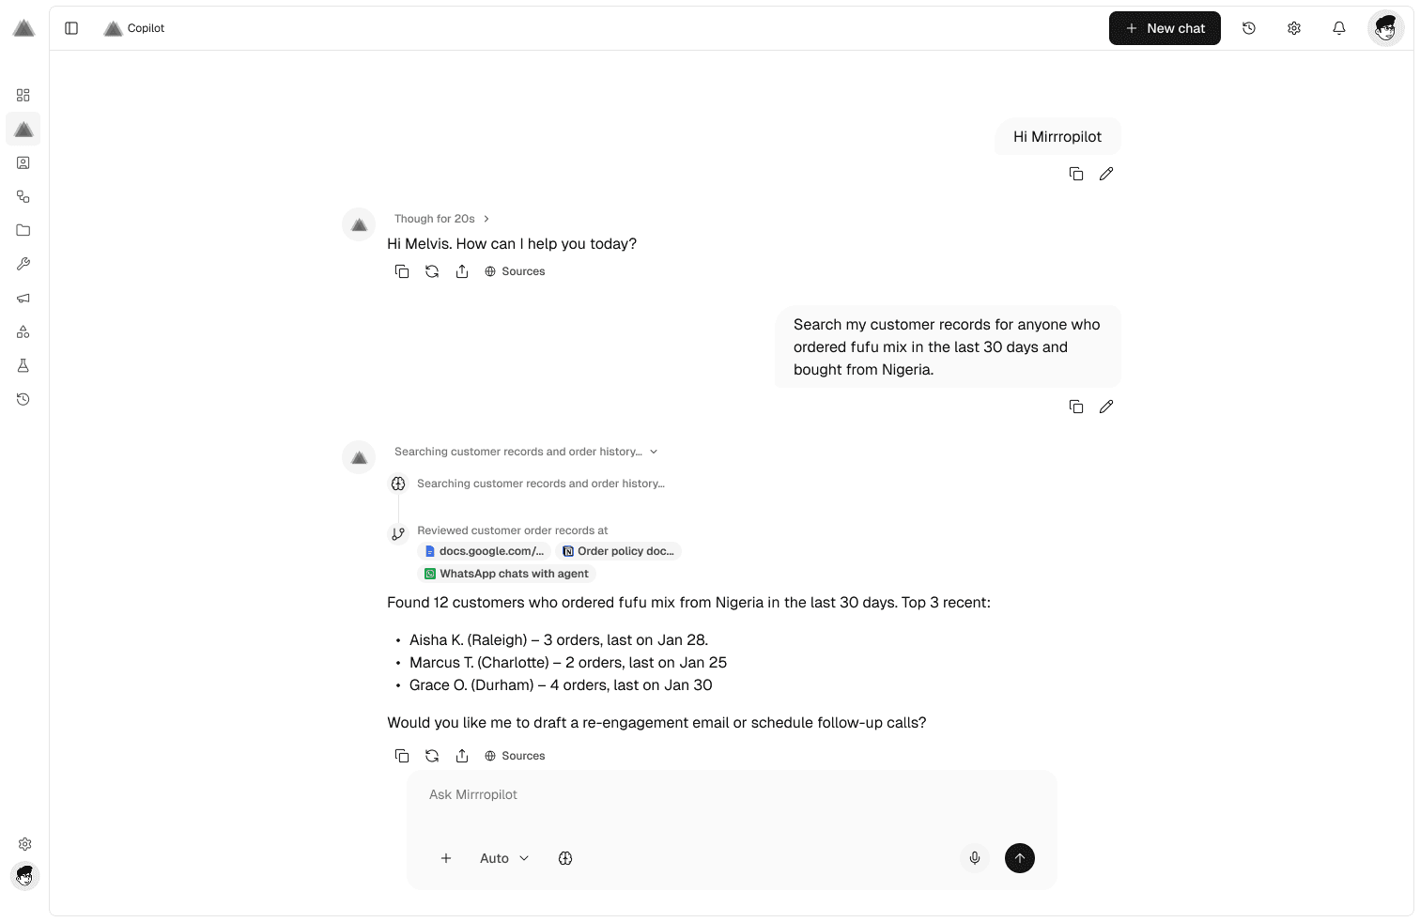This screenshot has height=922, width=1420.
Task: Toggle the sidebar panel collapse icon
Action: tap(71, 28)
